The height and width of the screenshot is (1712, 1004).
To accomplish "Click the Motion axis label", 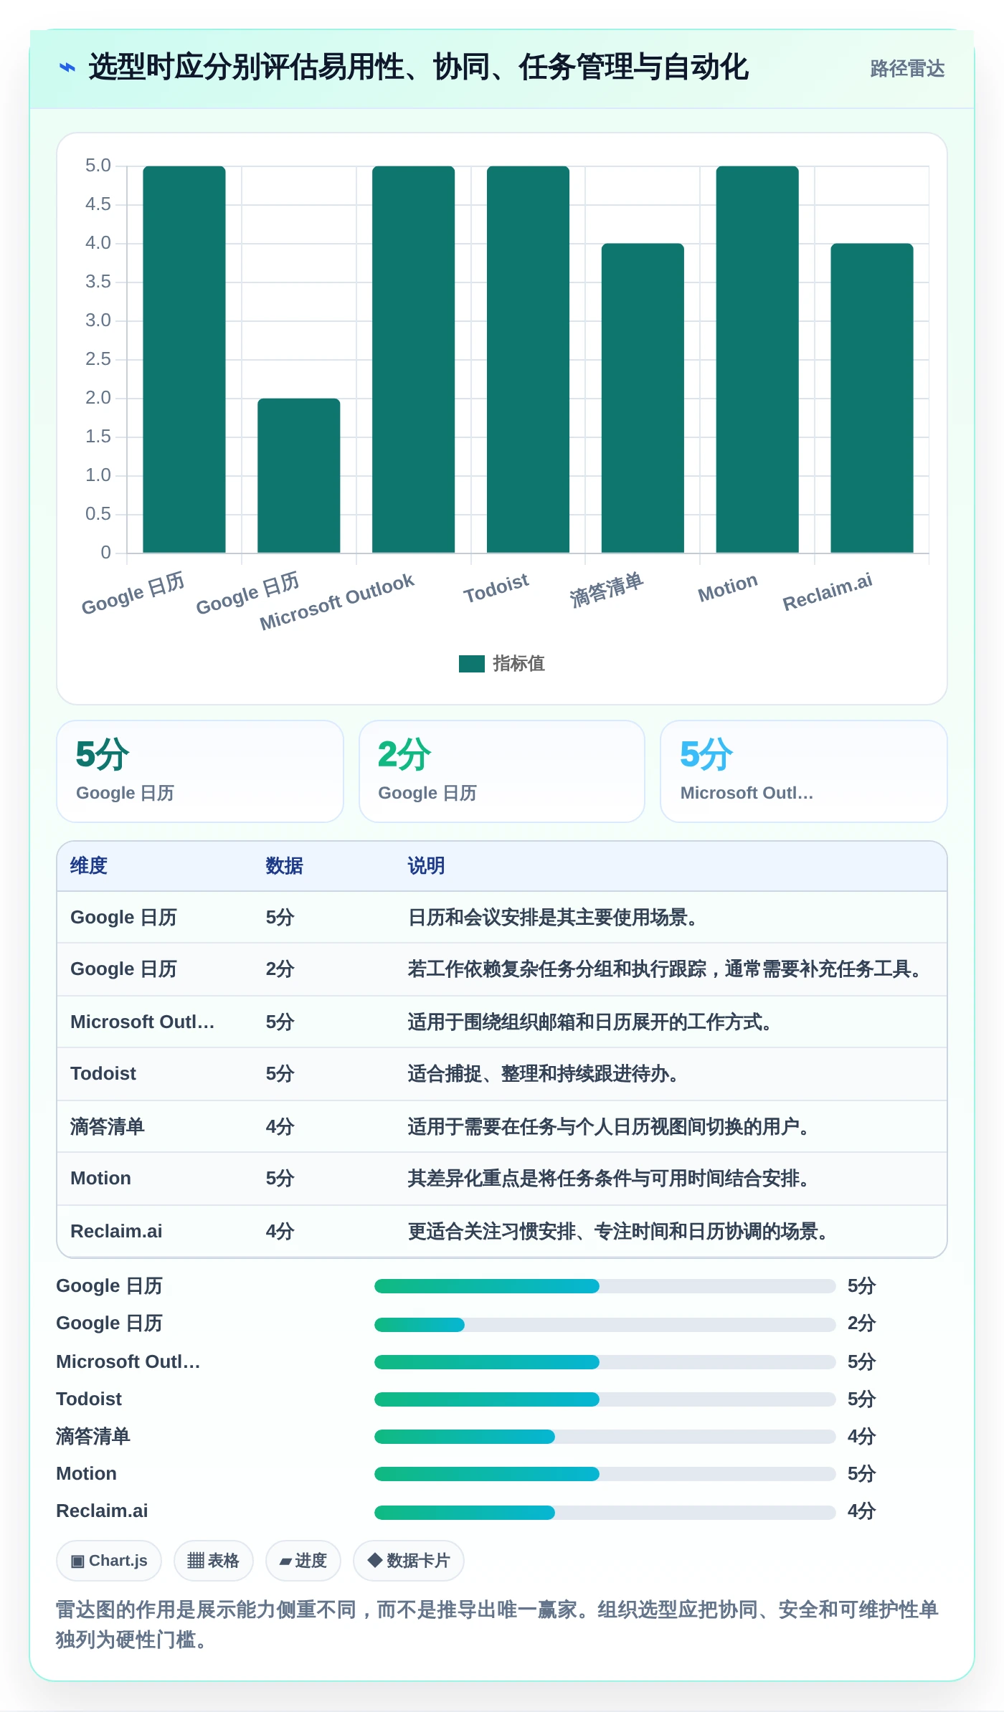I will tap(728, 588).
